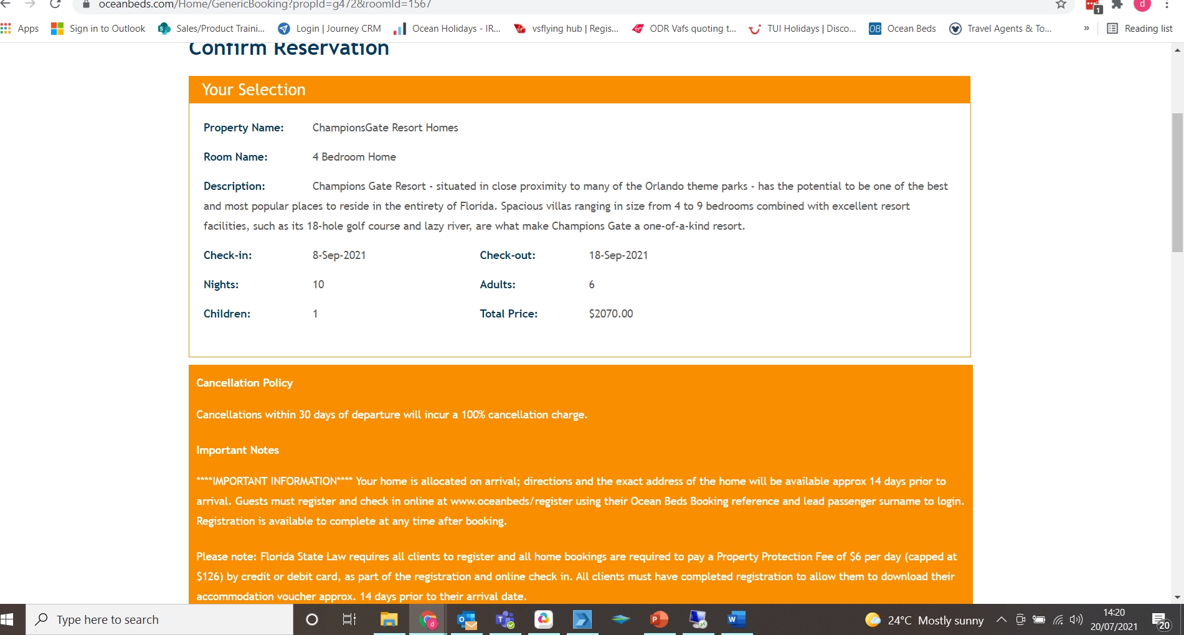Screen dimensions: 1184x635
Task: Open the ODR Vafs quoting bookmark
Action: pos(684,29)
